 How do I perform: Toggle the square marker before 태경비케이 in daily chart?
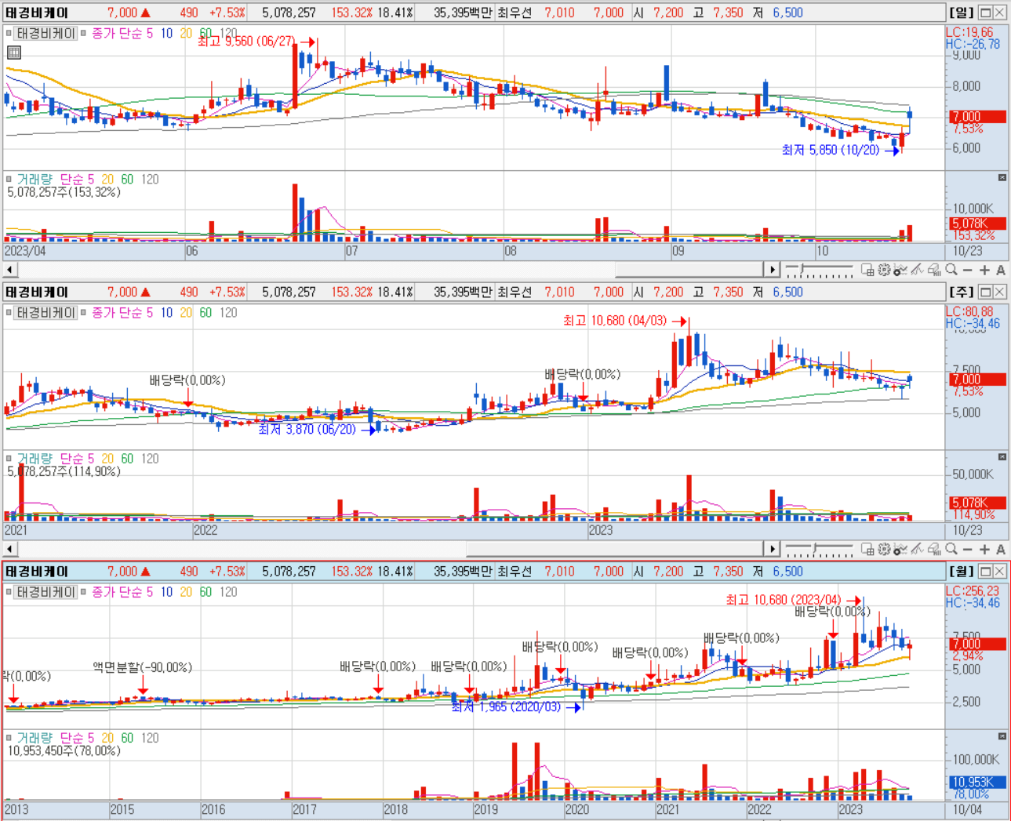click(9, 34)
